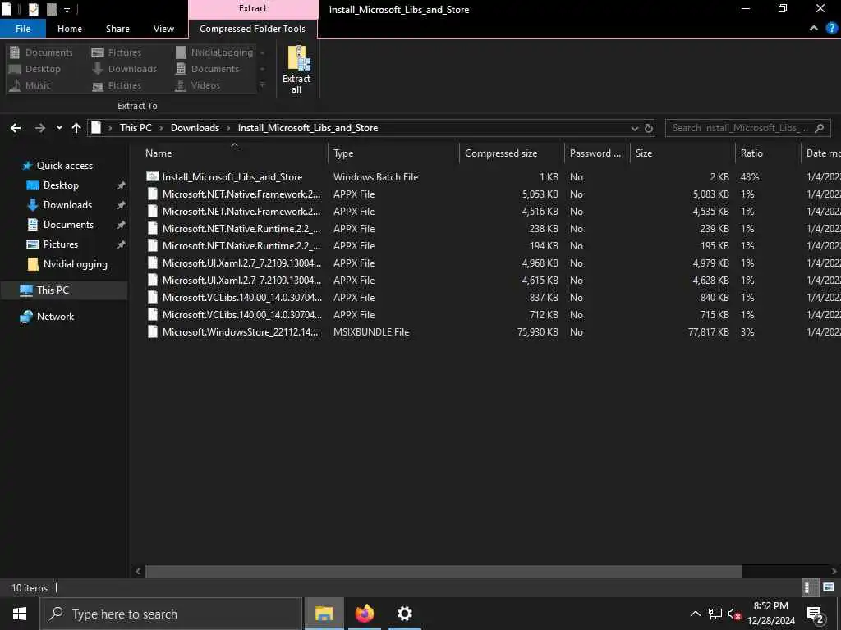Viewport: 841px width, 630px height.
Task: Click the horizontal scrollbar thumb
Action: pos(443,571)
